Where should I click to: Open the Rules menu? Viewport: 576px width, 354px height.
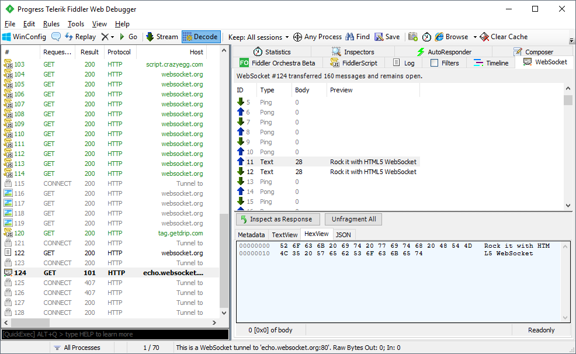point(51,24)
